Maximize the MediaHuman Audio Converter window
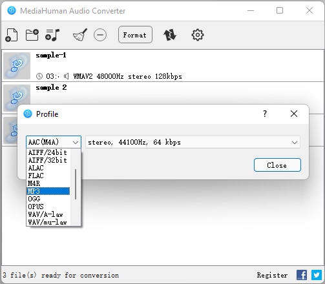 point(280,10)
